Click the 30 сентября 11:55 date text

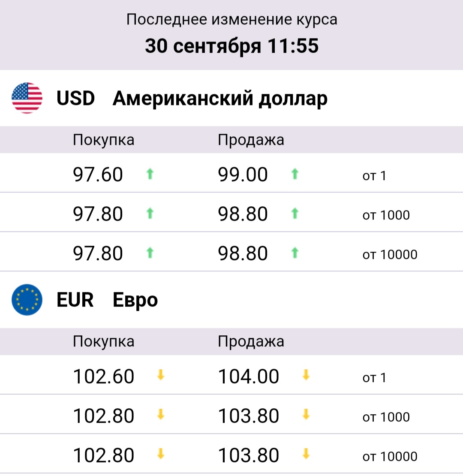pos(232,46)
